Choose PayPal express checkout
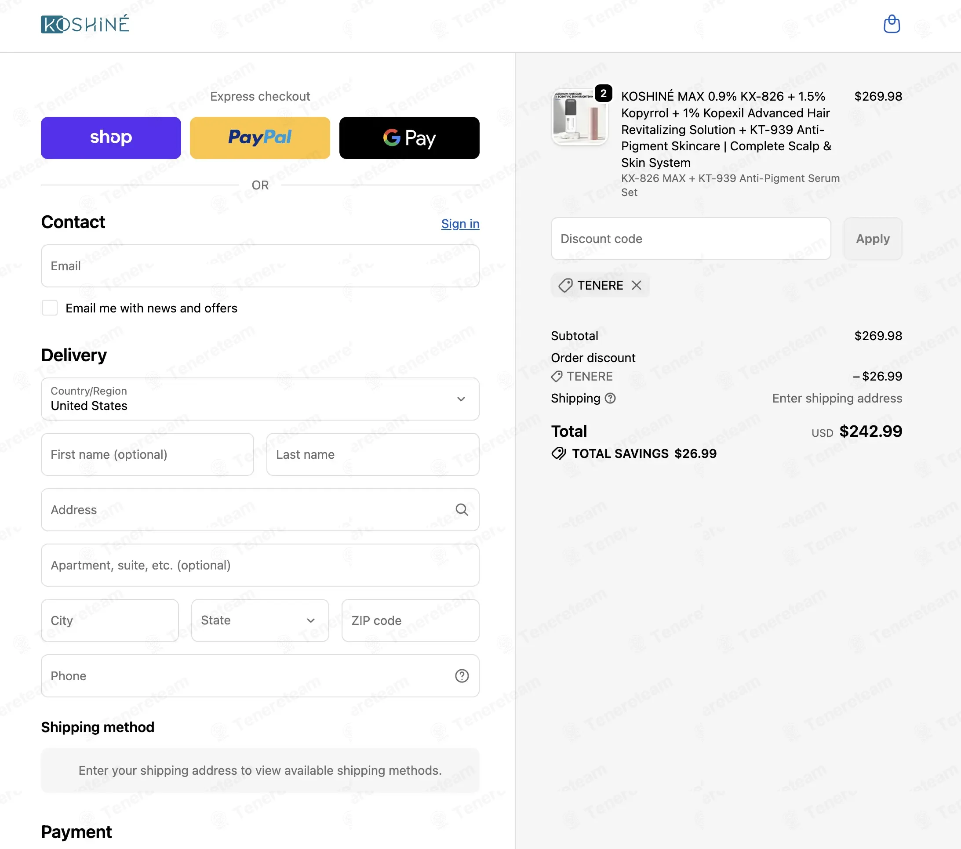This screenshot has width=961, height=849. click(260, 138)
